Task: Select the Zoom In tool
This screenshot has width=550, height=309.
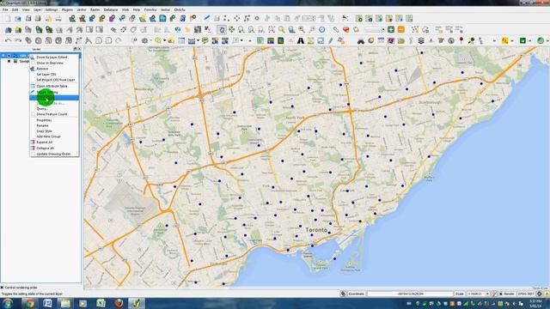Action: [241, 30]
